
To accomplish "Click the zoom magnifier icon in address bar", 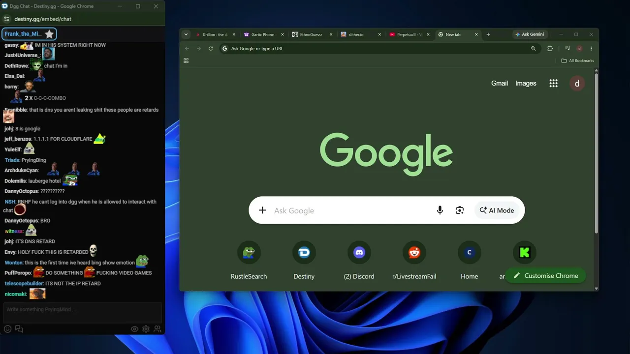I will 533,49.
